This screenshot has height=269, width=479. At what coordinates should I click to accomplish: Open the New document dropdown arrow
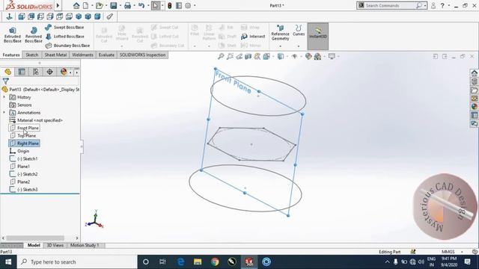click(x=91, y=5)
